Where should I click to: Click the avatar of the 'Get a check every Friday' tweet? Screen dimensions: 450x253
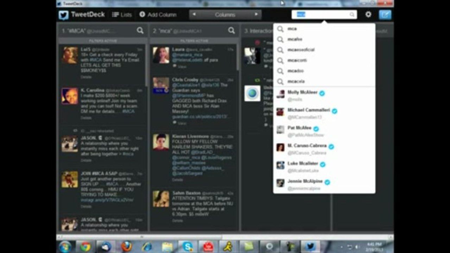tap(70, 55)
